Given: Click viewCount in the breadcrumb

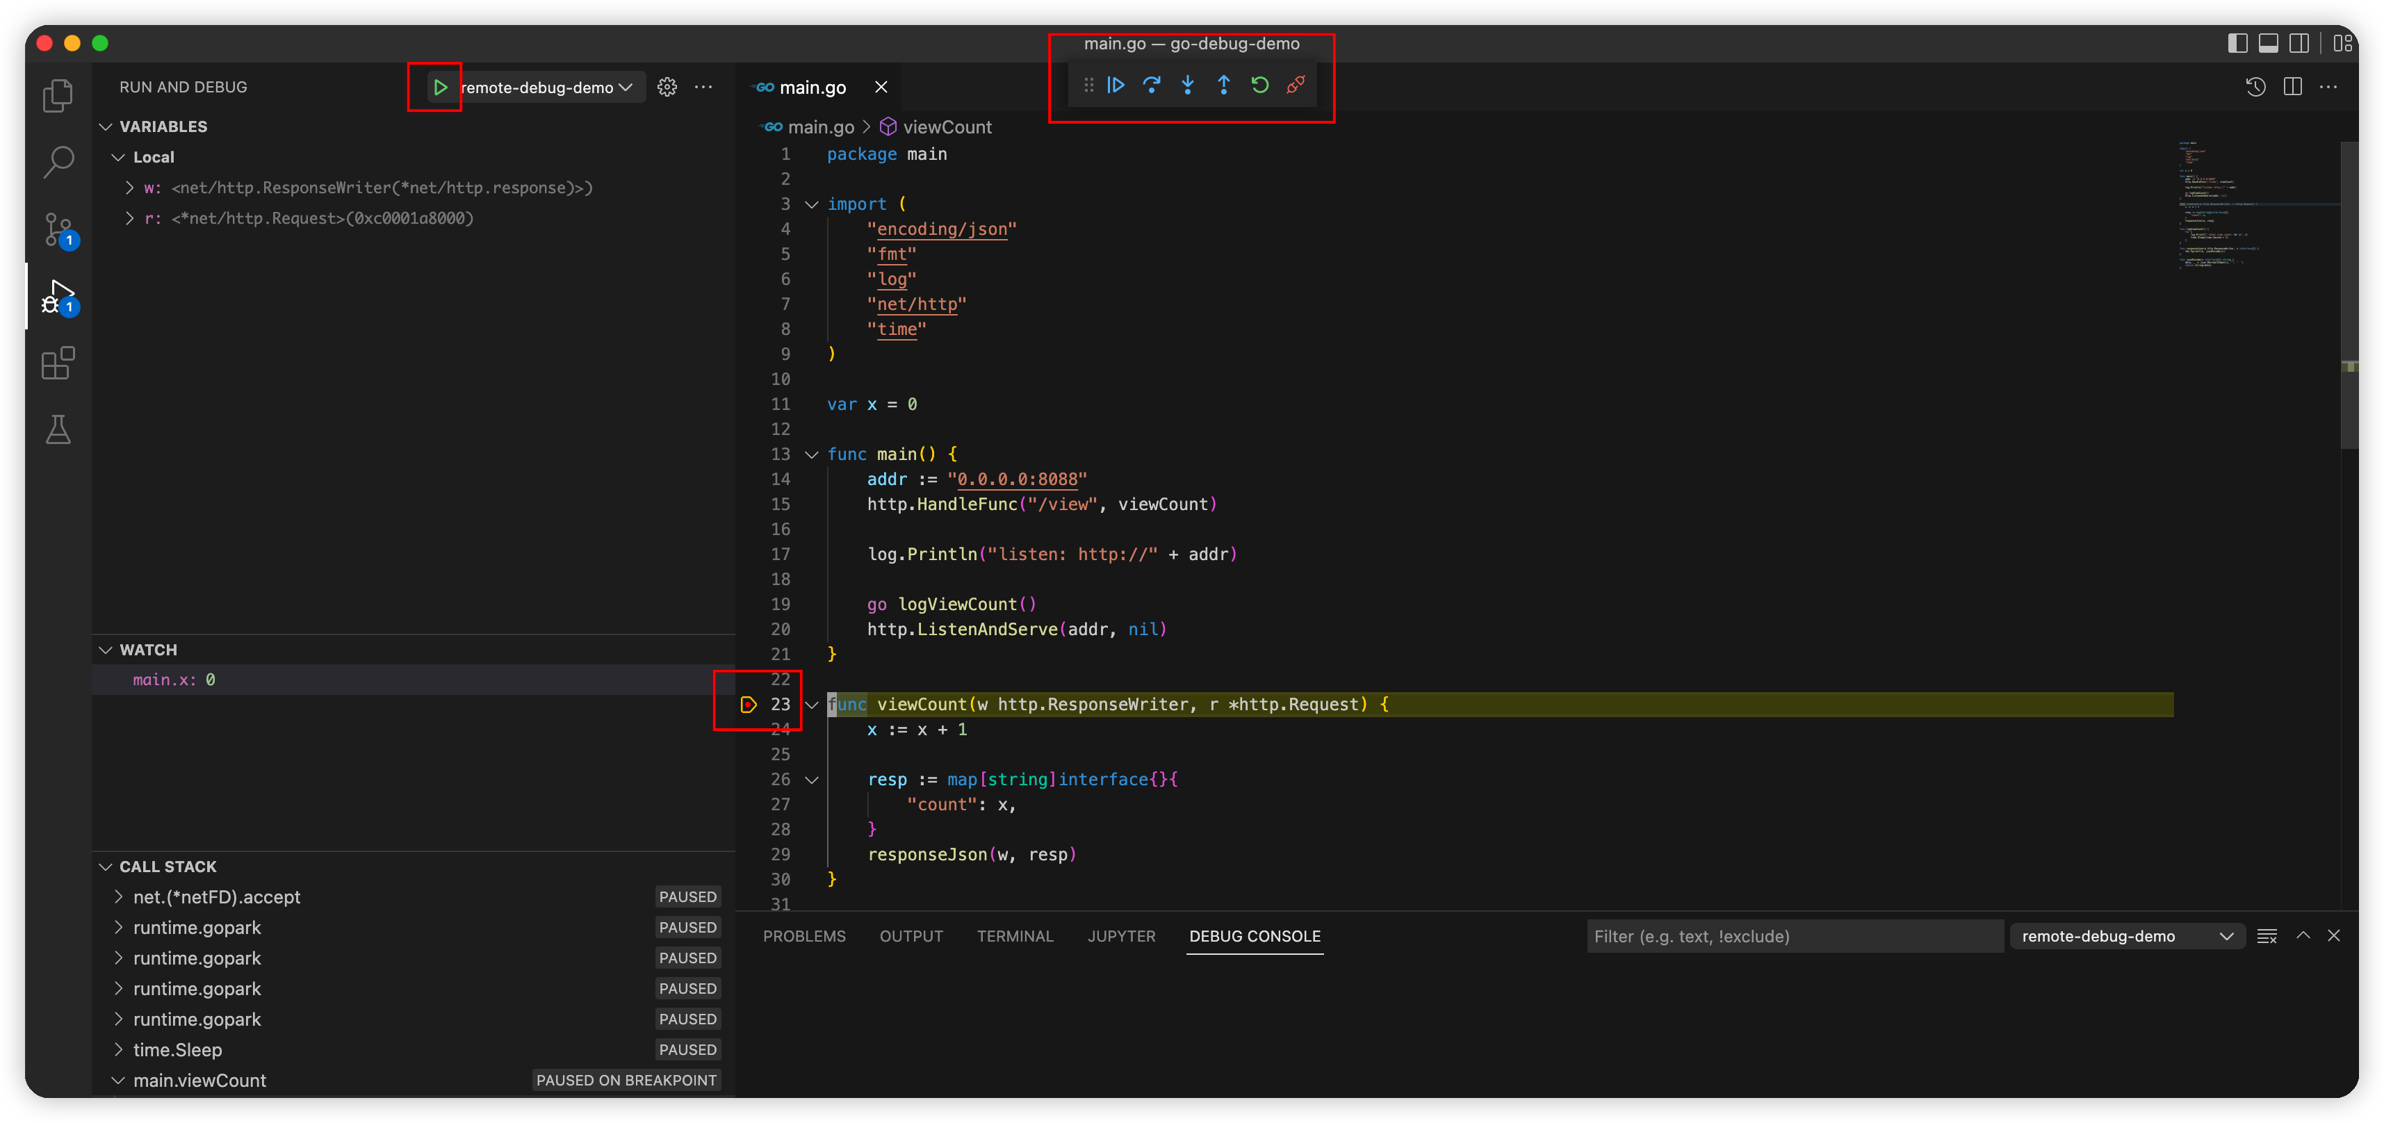Looking at the screenshot, I should pyautogui.click(x=947, y=126).
